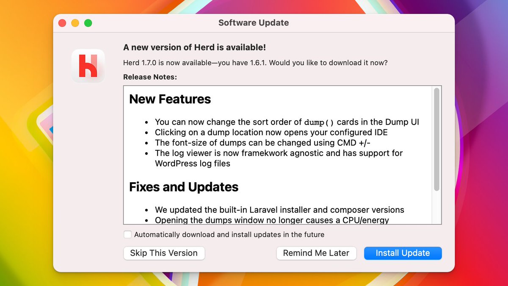
Task: Choose Remind Me Later
Action: tap(316, 253)
